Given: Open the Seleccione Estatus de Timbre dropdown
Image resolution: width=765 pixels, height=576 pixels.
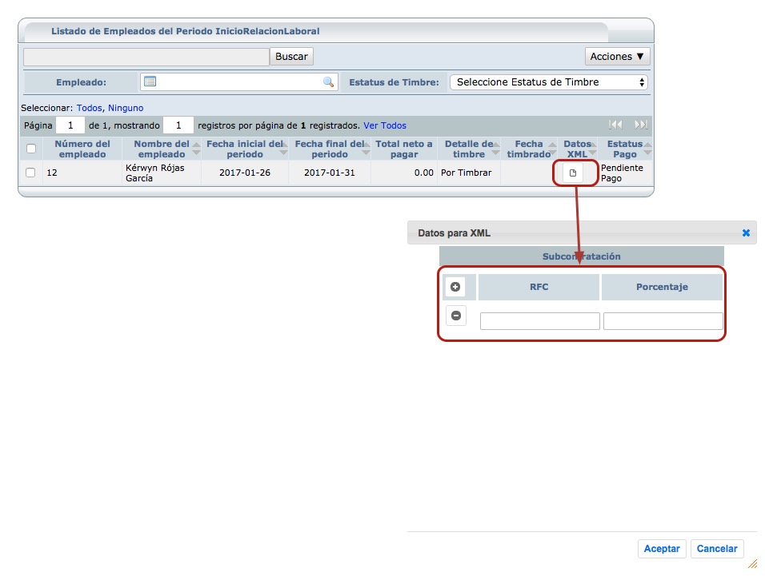Looking at the screenshot, I should 549,82.
